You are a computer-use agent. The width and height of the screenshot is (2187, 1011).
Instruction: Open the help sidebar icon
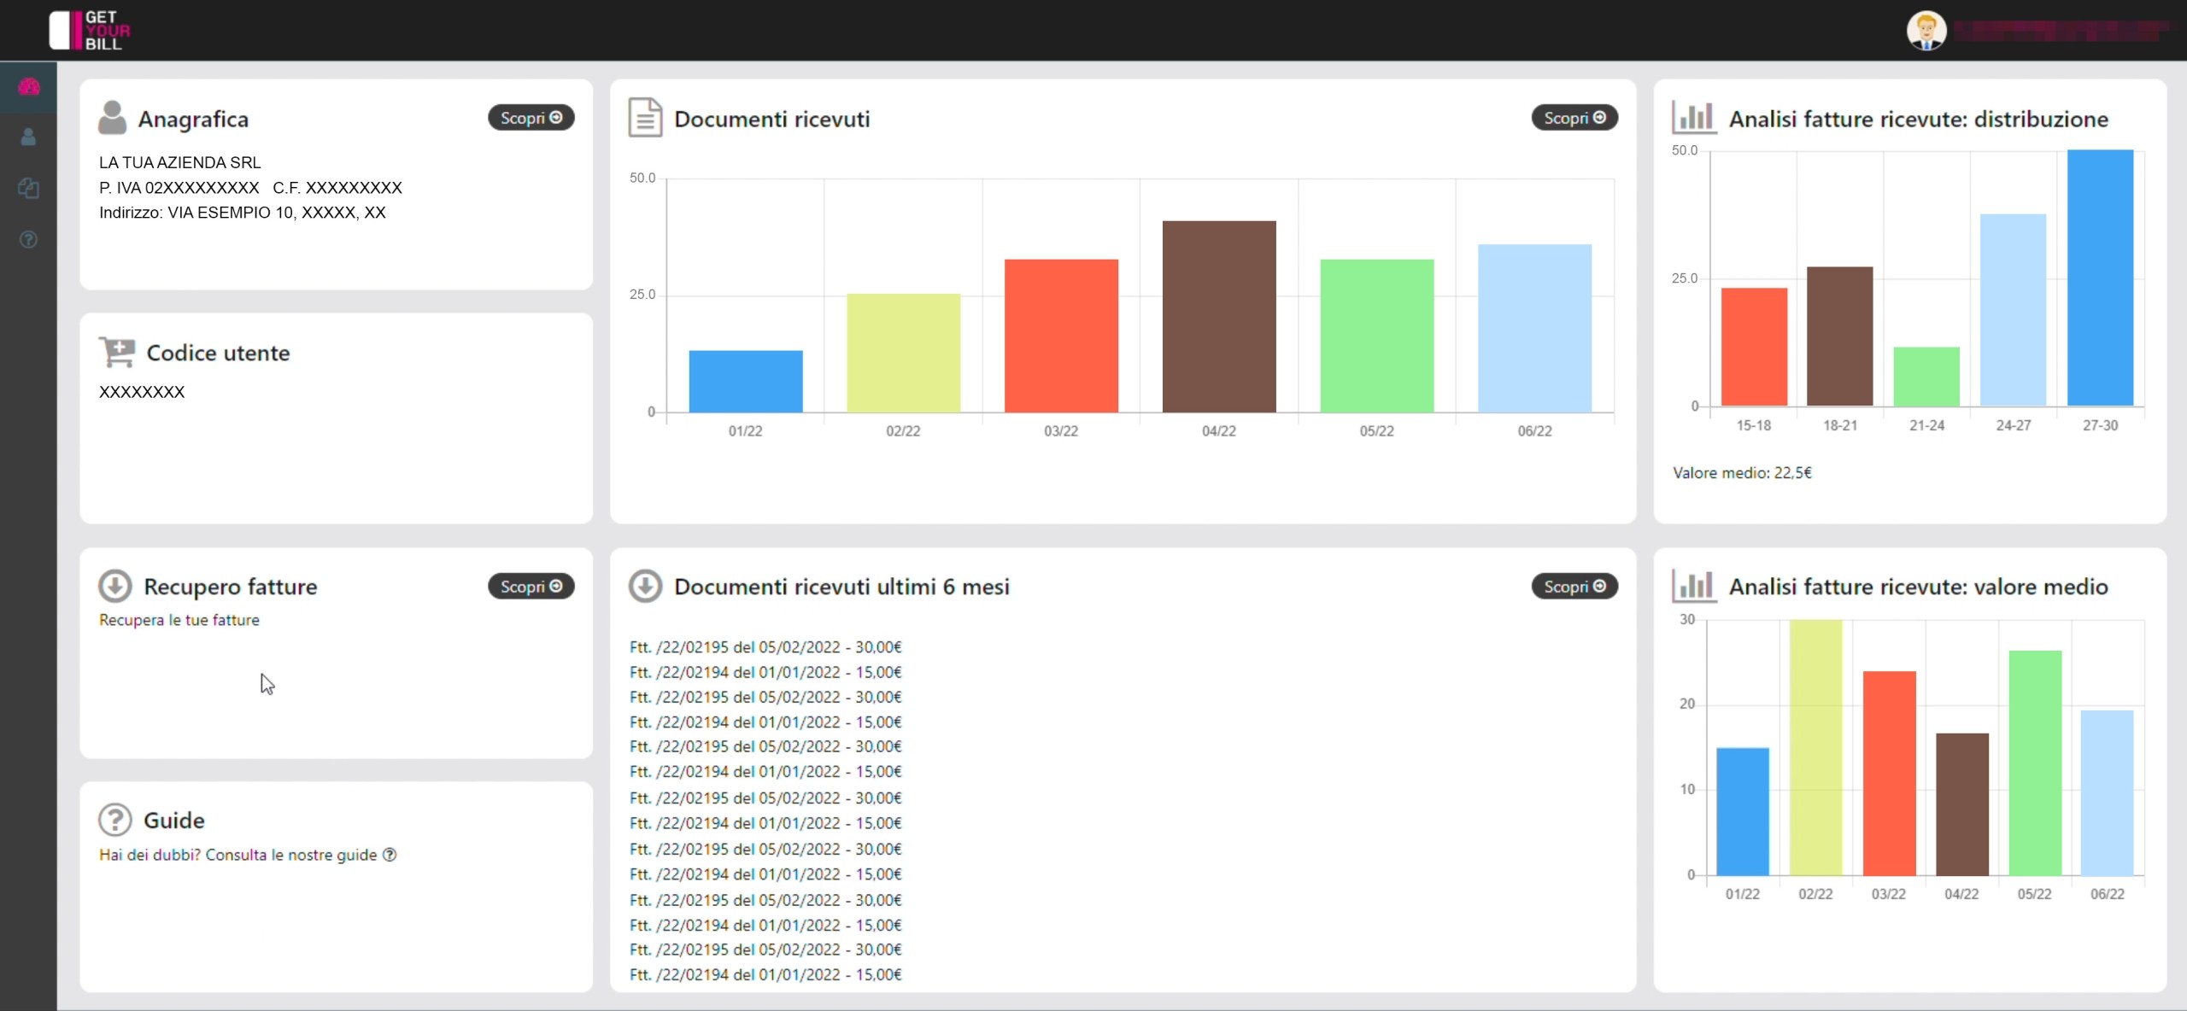[28, 239]
